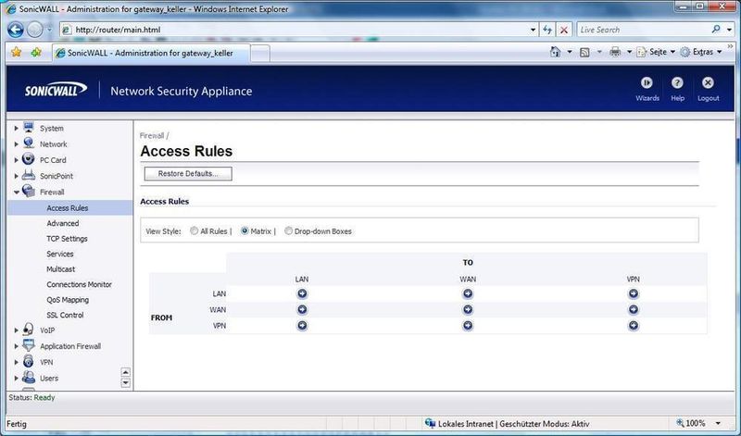This screenshot has width=741, height=436.
Task: Click the Add to Favorites icon
Action: (36, 52)
